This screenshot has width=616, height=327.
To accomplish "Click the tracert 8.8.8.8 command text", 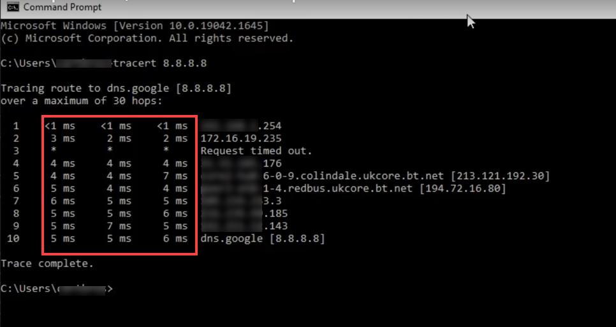I will point(159,63).
